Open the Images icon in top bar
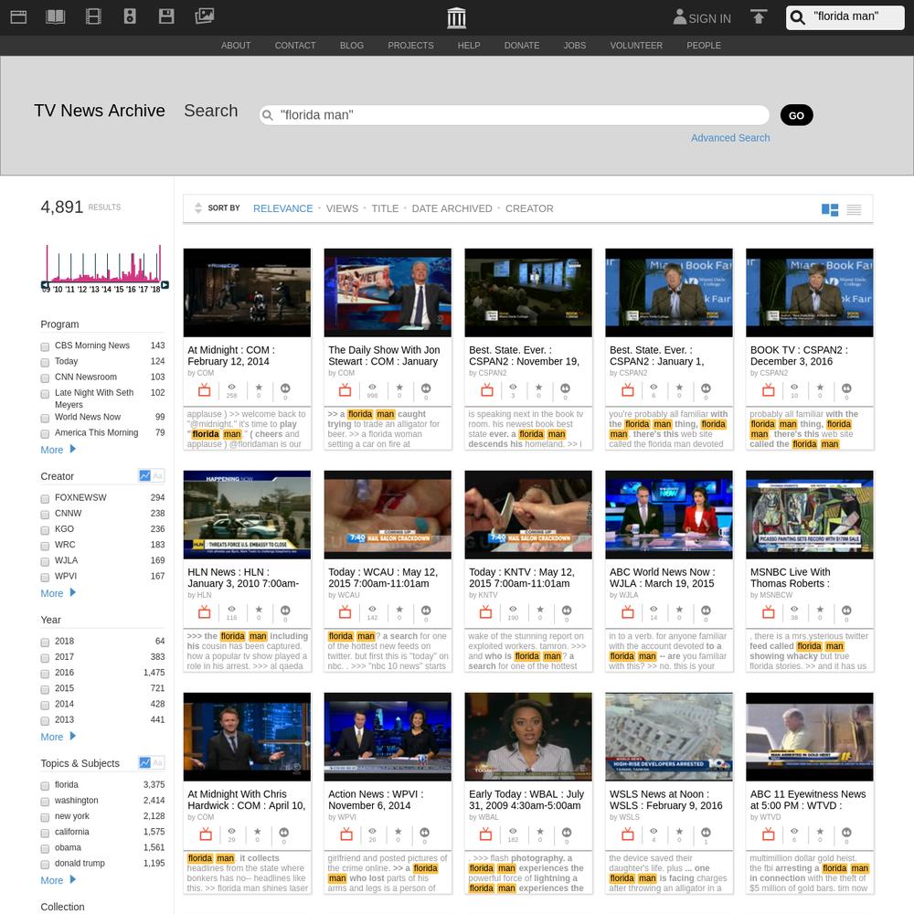Image resolution: width=914 pixels, height=914 pixels. 205,16
